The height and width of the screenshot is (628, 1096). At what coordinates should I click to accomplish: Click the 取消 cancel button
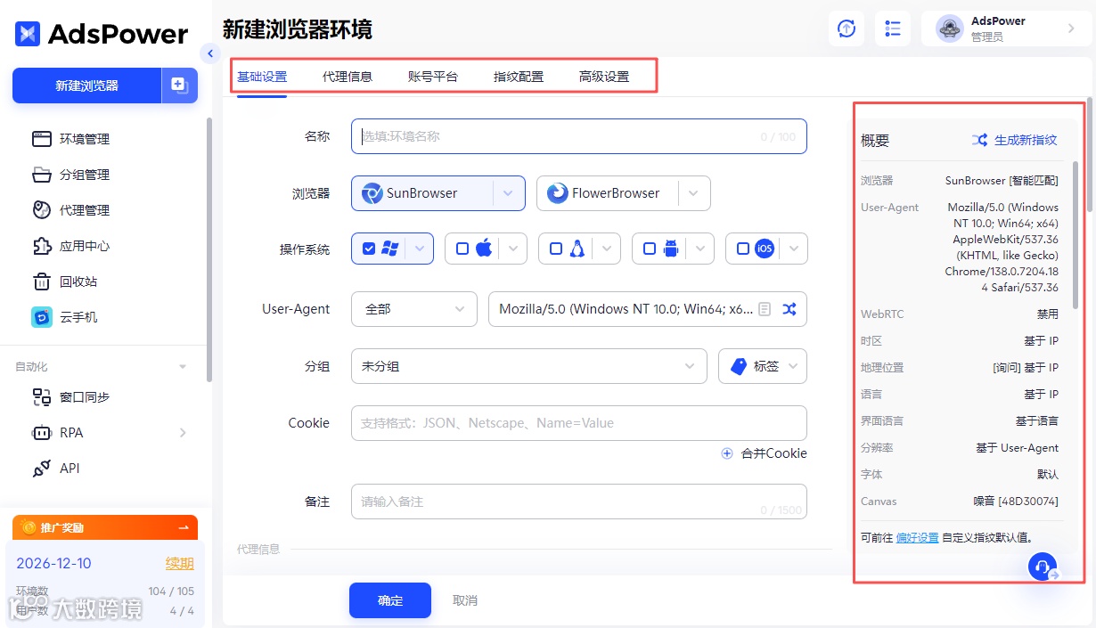pos(465,600)
